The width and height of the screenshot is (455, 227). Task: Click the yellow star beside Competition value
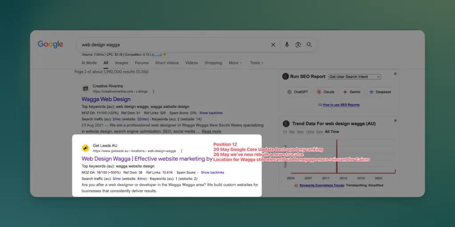[x=165, y=54]
